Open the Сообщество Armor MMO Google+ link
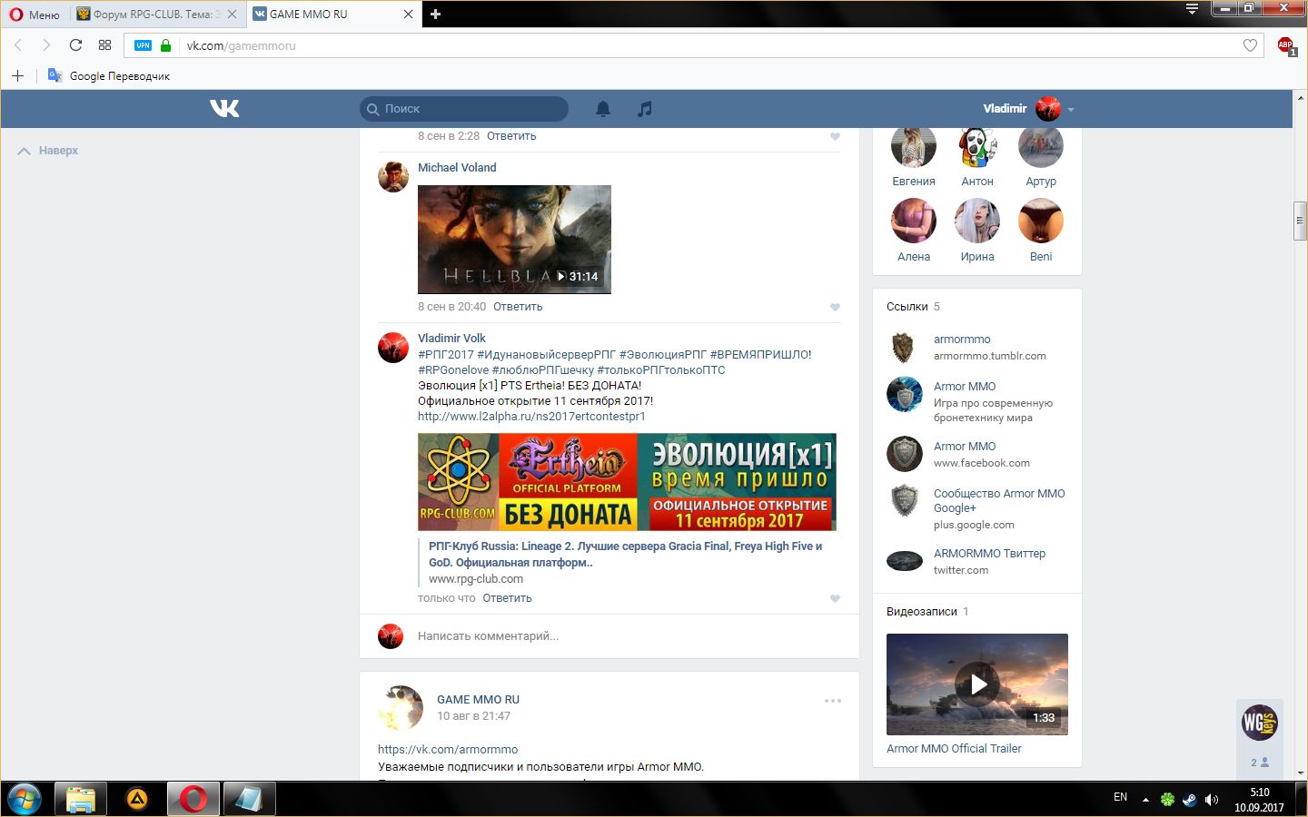 (x=999, y=501)
